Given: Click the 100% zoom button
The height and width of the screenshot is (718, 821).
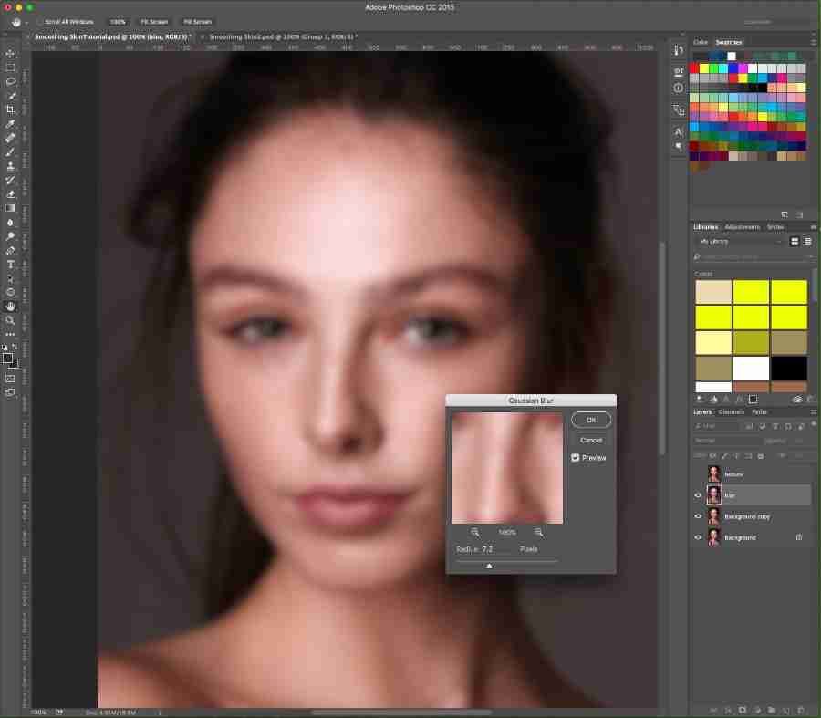Looking at the screenshot, I should tap(118, 22).
